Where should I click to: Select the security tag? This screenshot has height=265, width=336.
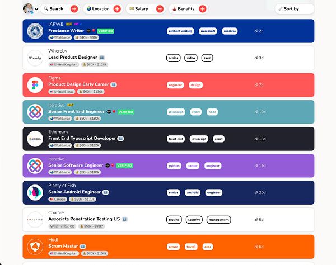(194, 220)
